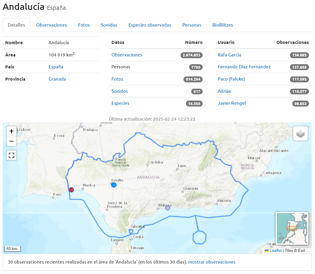
Task: Open user Rafa García's profile
Action: [x=229, y=55]
